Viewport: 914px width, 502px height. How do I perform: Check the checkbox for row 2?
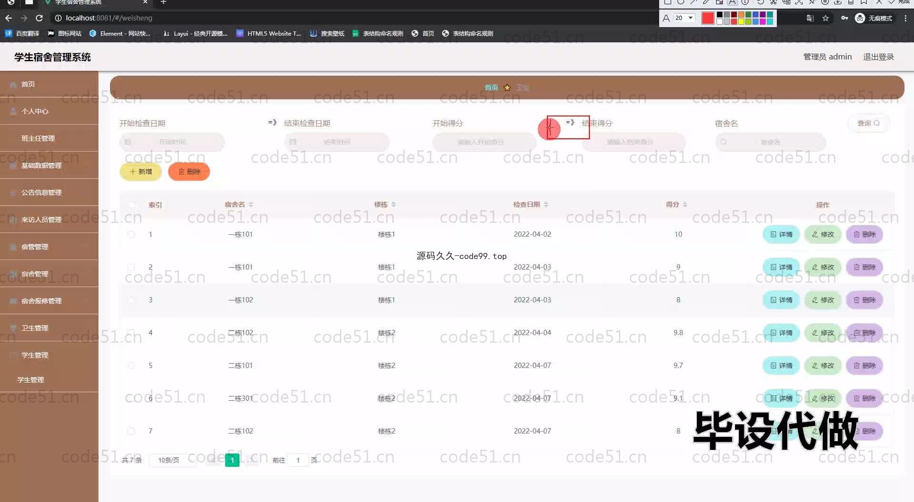(x=131, y=267)
